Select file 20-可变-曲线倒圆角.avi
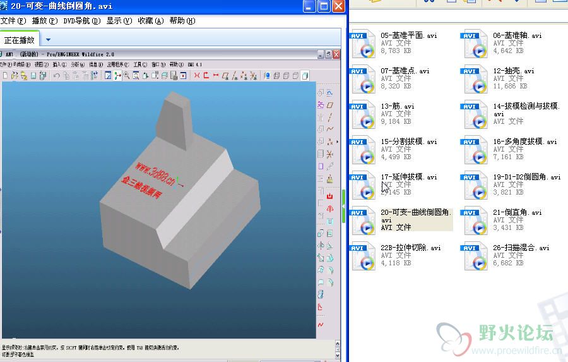This screenshot has height=362, width=568. pos(416,215)
